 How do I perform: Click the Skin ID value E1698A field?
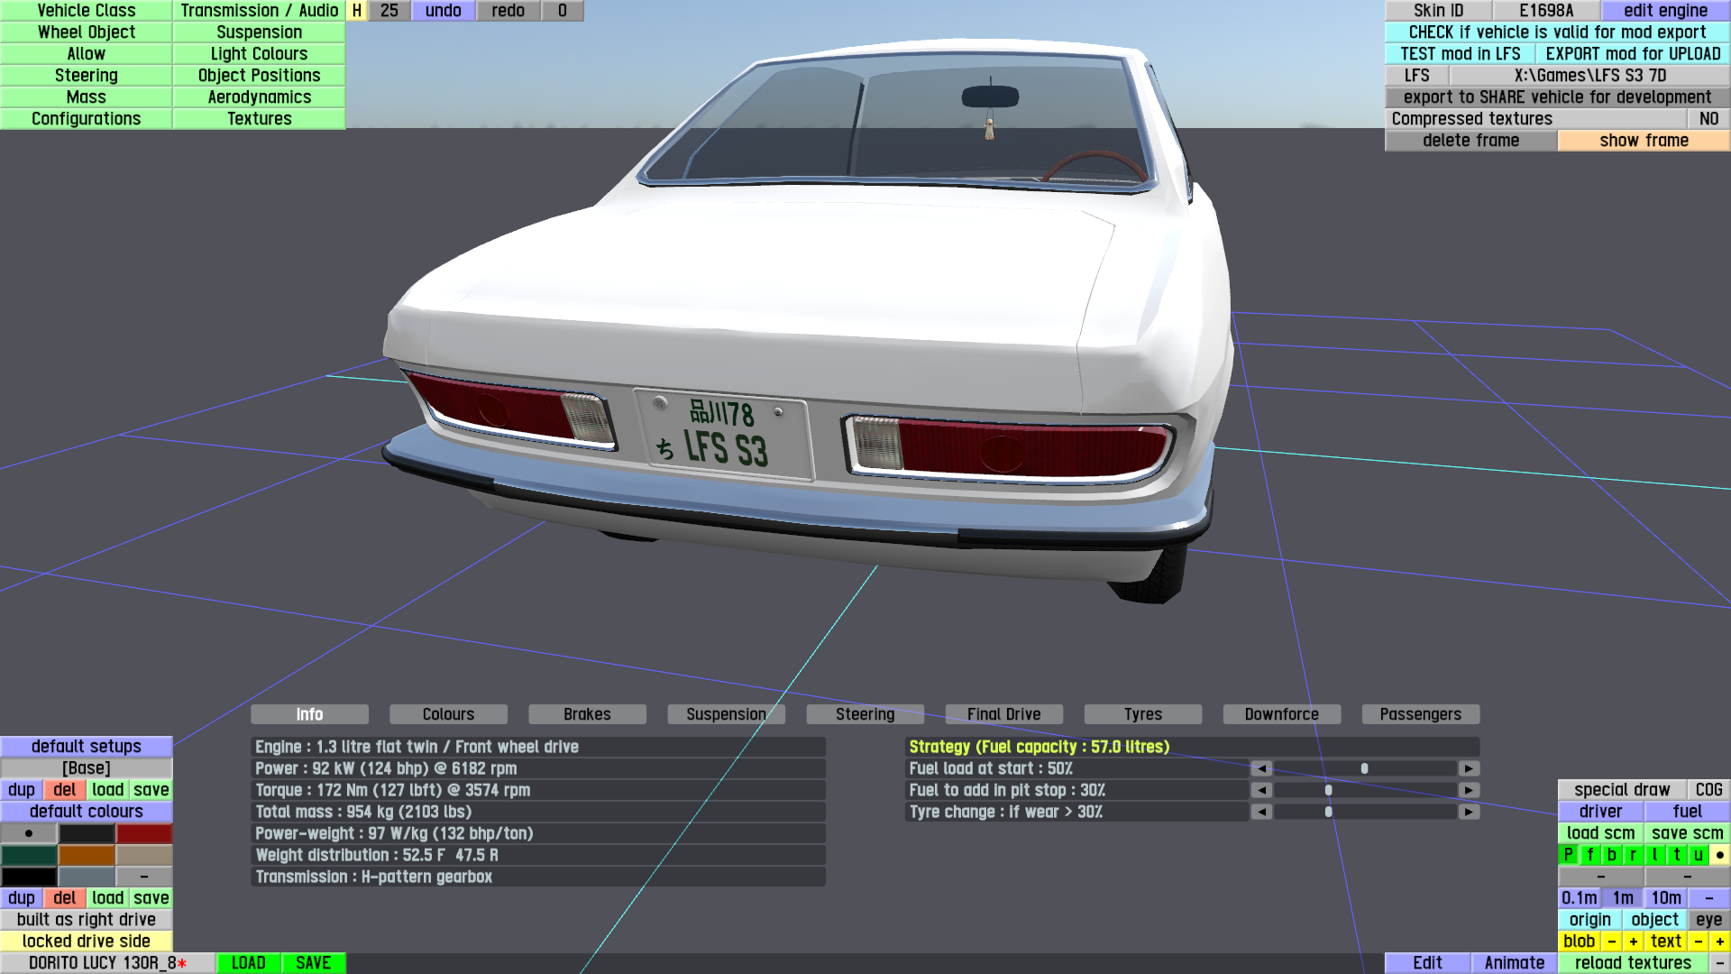(x=1546, y=11)
